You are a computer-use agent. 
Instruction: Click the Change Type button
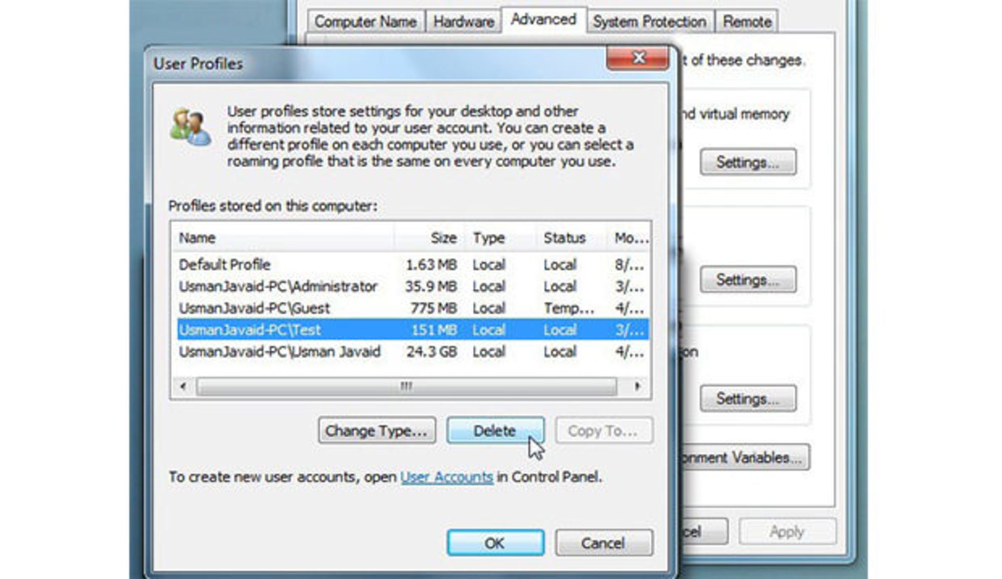coord(377,431)
